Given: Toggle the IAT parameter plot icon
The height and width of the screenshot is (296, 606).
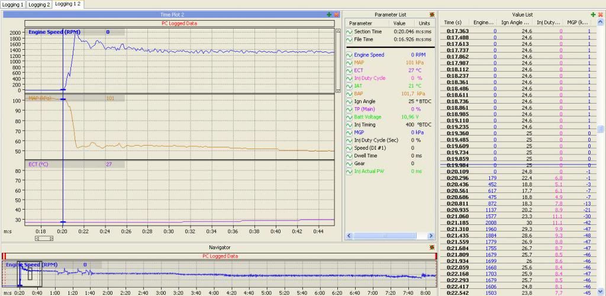Looking at the screenshot, I should pyautogui.click(x=349, y=86).
